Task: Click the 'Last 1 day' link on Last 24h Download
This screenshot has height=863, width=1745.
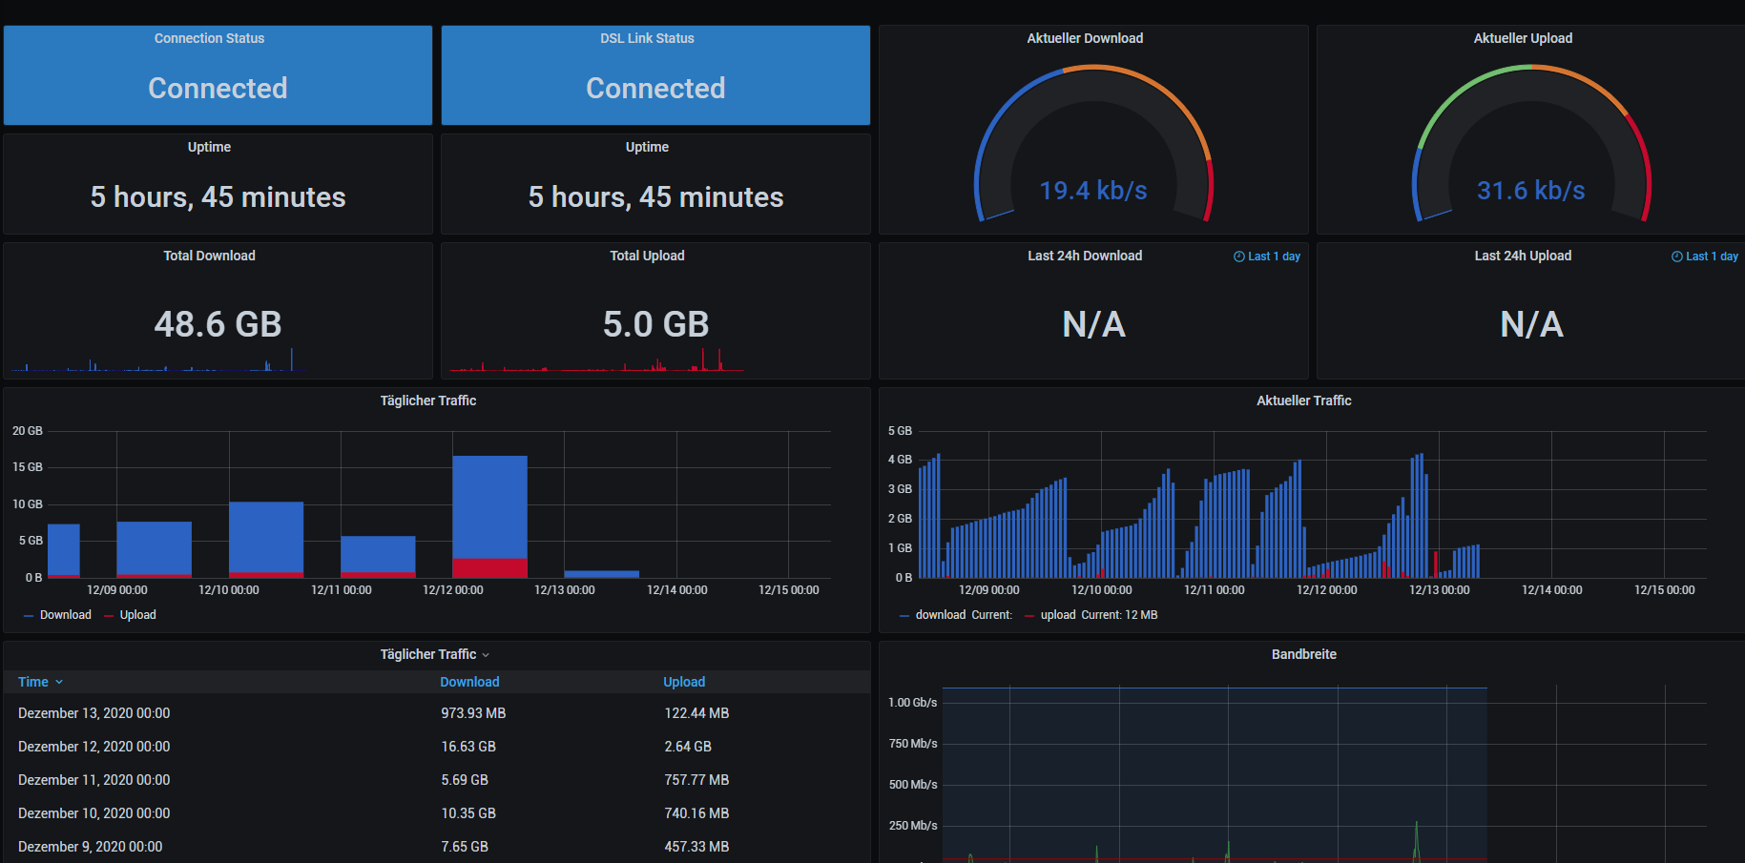Action: click(x=1274, y=257)
